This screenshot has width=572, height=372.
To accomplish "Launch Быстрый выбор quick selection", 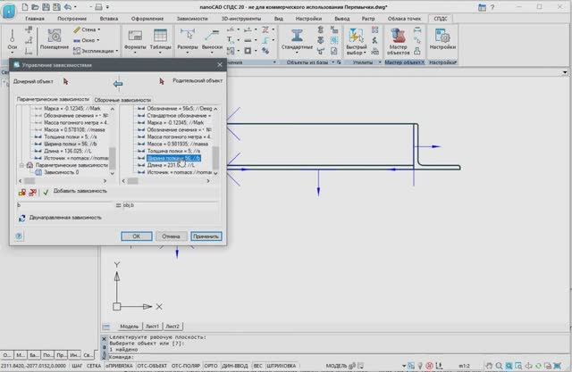I will (356, 41).
